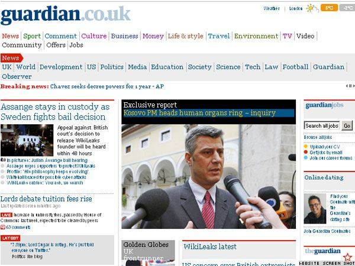Select the Society subsection
Image resolution: width=355 pixels, height=266 pixels.
click(x=200, y=67)
